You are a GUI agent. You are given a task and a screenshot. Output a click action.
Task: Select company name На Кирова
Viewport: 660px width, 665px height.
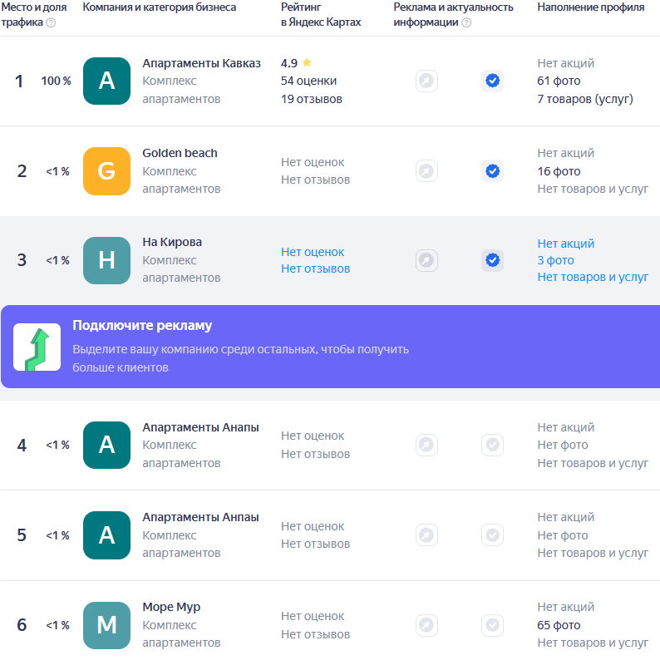click(172, 242)
